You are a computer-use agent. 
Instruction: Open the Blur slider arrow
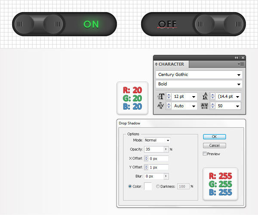pyautogui.click(x=166, y=176)
